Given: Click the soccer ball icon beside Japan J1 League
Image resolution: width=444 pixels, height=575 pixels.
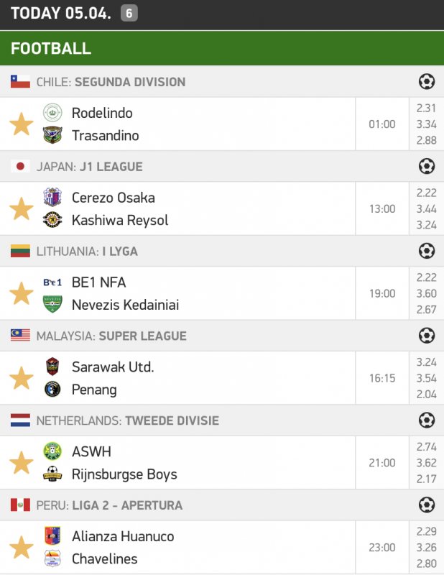Looking at the screenshot, I should pyautogui.click(x=427, y=167).
